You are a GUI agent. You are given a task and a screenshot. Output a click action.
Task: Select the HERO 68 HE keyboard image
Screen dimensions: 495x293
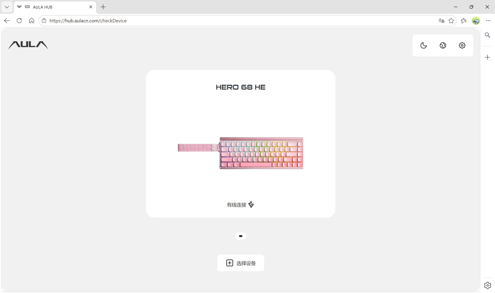click(x=241, y=153)
